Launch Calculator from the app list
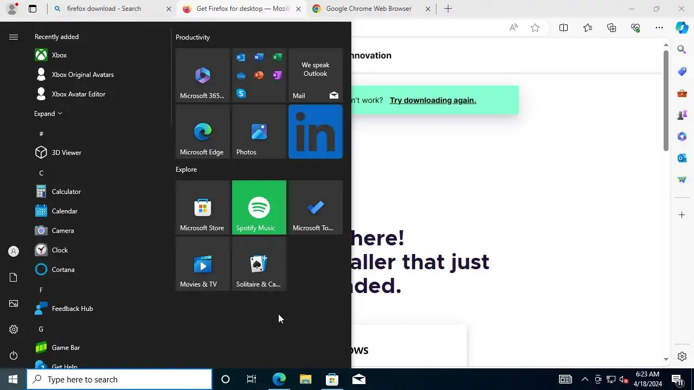 click(101, 192)
